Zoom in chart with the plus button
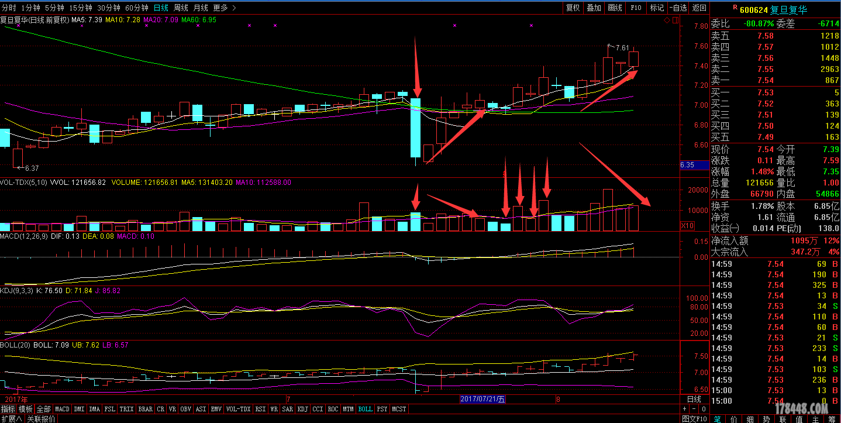The image size is (841, 423). point(685,409)
